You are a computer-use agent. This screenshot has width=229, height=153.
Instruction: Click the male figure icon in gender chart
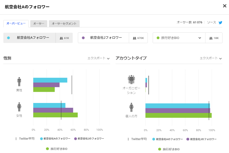(x=19, y=82)
